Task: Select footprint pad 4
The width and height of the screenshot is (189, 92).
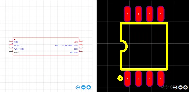Action: pyautogui.click(x=160, y=79)
